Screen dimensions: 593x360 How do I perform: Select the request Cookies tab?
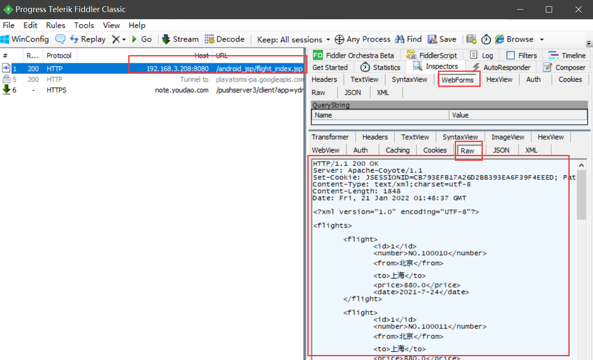click(x=570, y=79)
